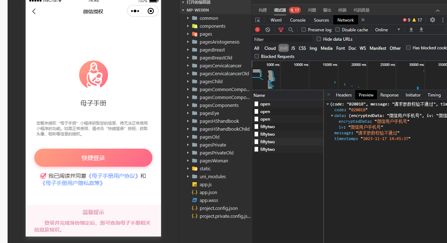Open the 构建 panel tab
Image resolution: width=447 pixels, height=243 pixels.
pyautogui.click(x=263, y=10)
